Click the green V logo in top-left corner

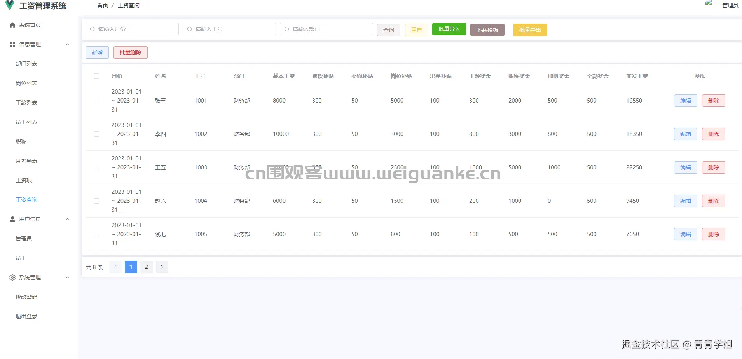tap(9, 5)
